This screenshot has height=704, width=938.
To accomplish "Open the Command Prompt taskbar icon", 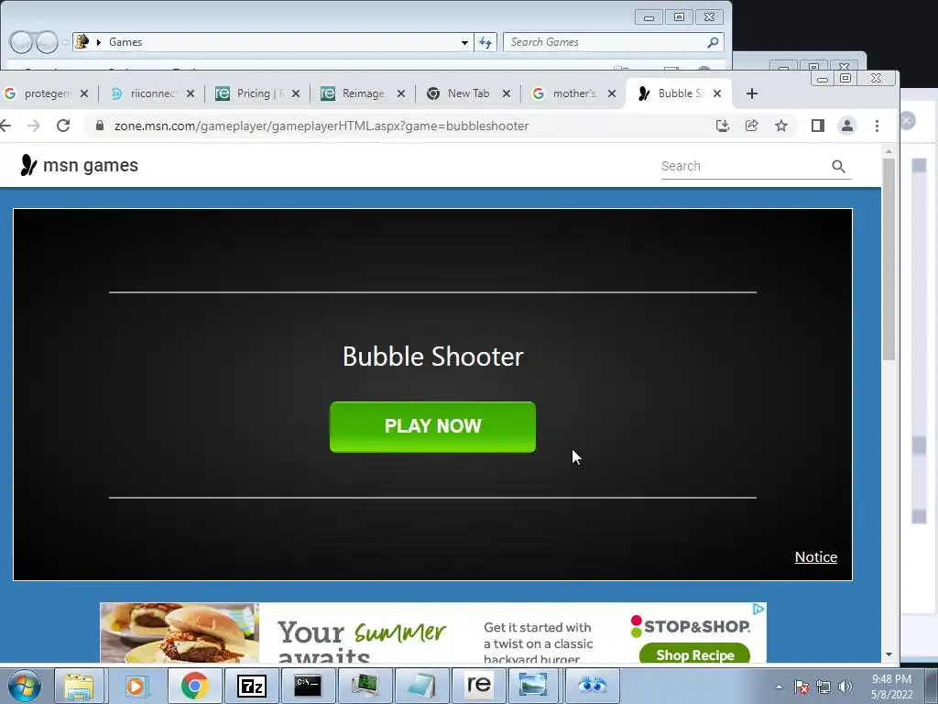I will pyautogui.click(x=308, y=686).
